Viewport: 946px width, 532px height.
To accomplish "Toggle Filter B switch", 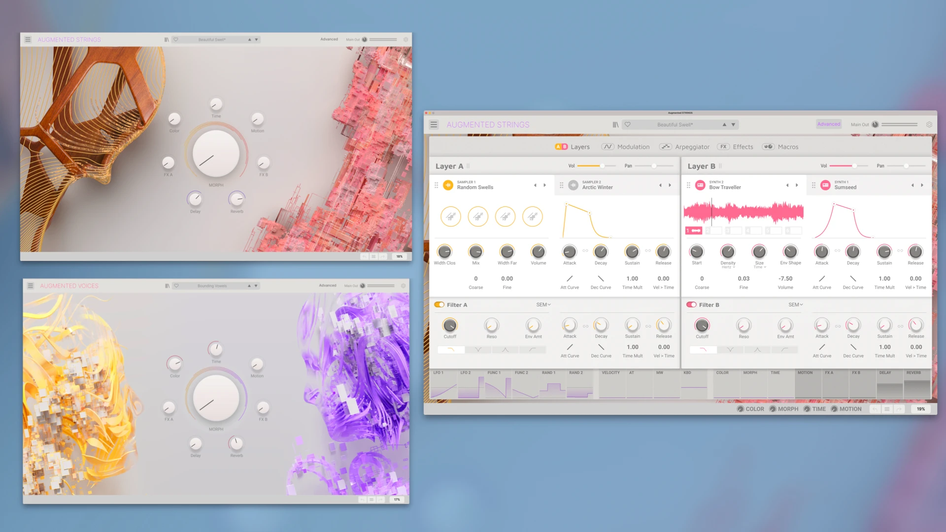I will coord(691,305).
